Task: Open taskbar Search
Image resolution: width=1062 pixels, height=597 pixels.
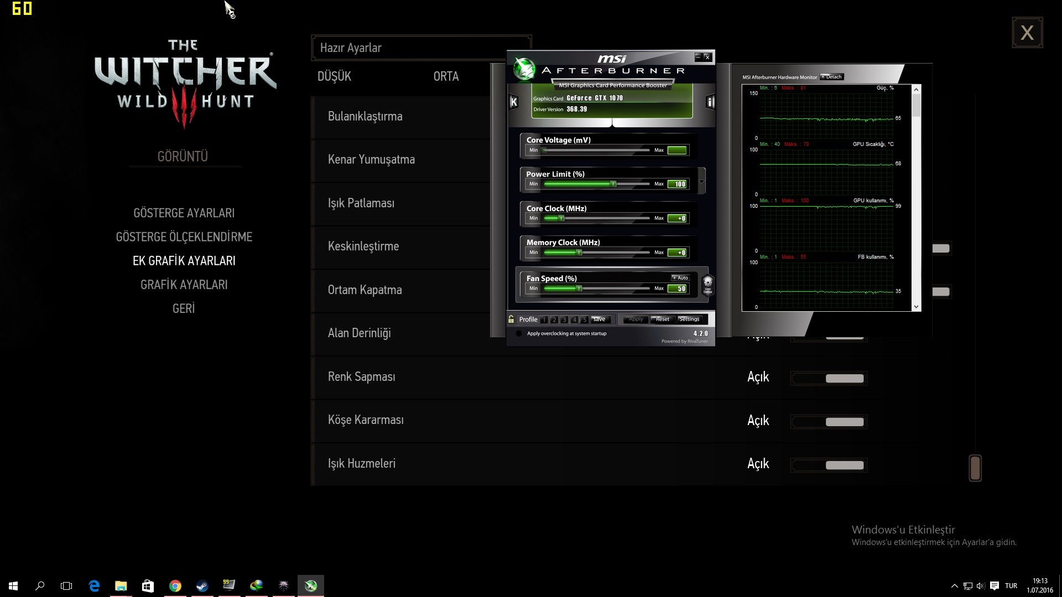Action: (x=40, y=586)
